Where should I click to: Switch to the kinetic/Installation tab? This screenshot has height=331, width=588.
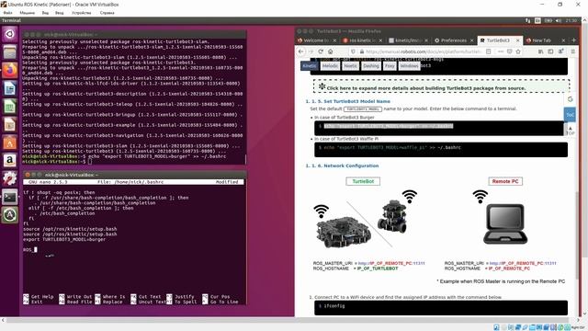click(408, 40)
